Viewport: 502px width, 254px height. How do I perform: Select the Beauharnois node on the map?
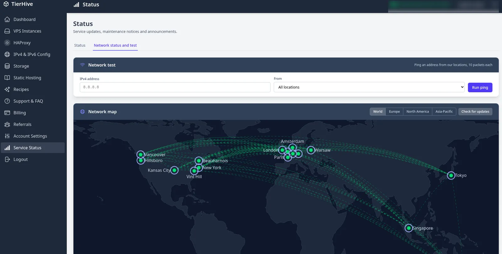click(x=199, y=161)
